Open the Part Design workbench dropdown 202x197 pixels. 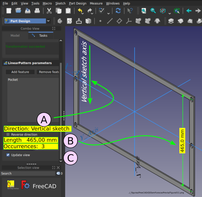(x=48, y=21)
